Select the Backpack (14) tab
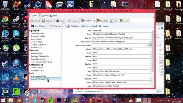Image resolution: width=183 pixels, height=103 pixels. click(x=88, y=21)
